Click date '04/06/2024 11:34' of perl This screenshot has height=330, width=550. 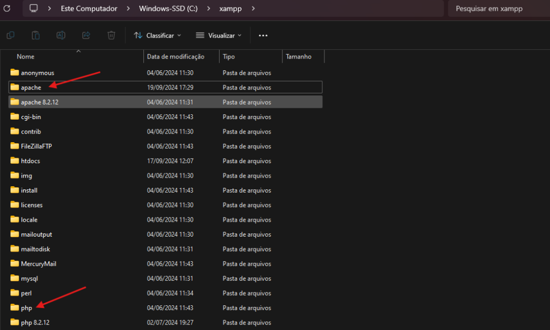click(170, 293)
